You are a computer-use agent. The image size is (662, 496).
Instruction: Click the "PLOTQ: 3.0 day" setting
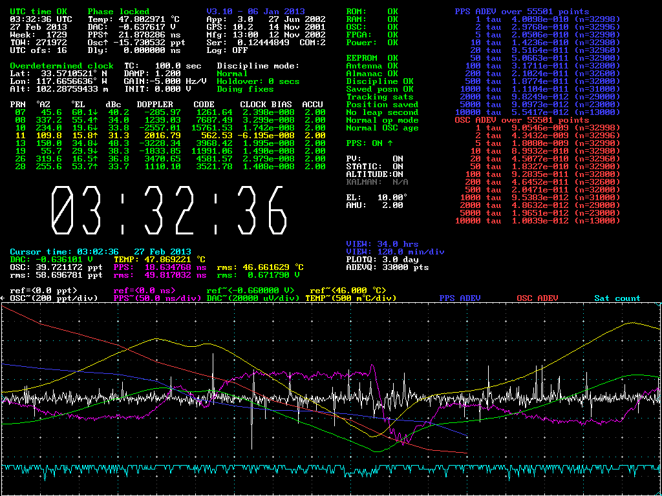[x=383, y=260]
